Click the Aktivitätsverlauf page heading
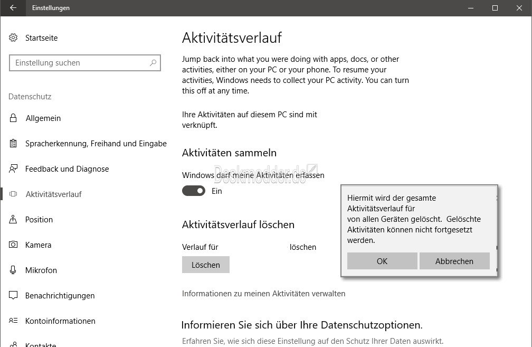The width and height of the screenshot is (532, 347). click(x=232, y=37)
